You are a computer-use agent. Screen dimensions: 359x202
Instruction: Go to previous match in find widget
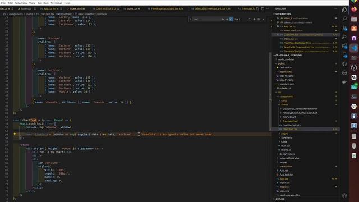[x=250, y=19]
